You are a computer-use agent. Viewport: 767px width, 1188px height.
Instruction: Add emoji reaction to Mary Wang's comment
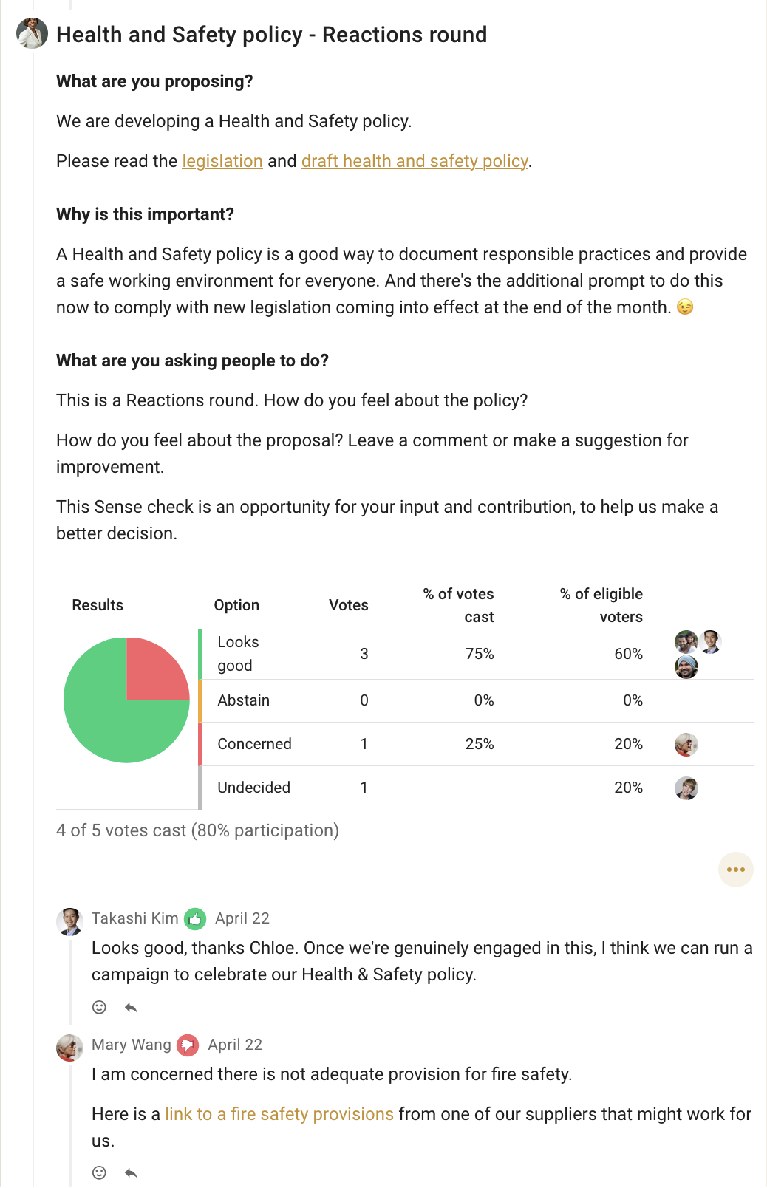[99, 1172]
